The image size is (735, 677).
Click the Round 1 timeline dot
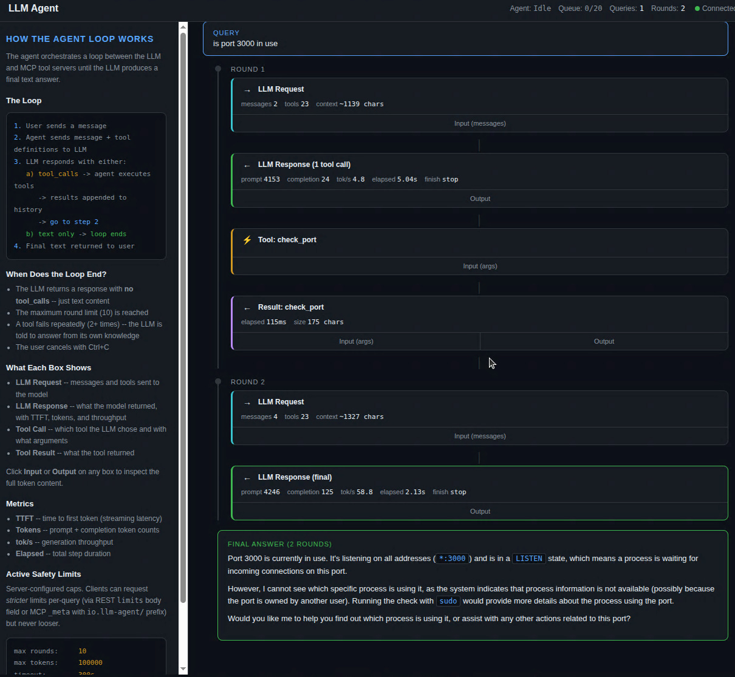click(218, 69)
